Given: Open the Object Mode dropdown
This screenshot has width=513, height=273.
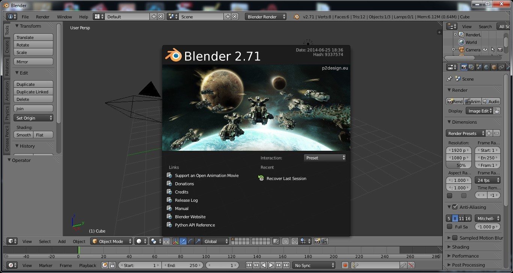Looking at the screenshot, I should click(112, 241).
